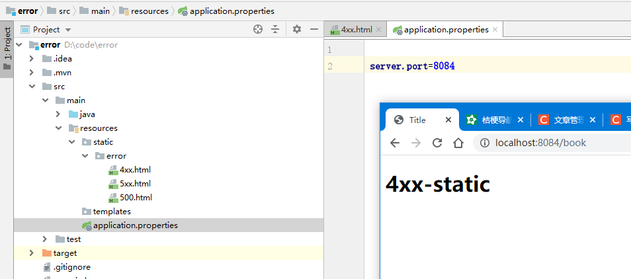Expand the .idea folder
Viewport: 631px width, 279px height.
(x=32, y=59)
